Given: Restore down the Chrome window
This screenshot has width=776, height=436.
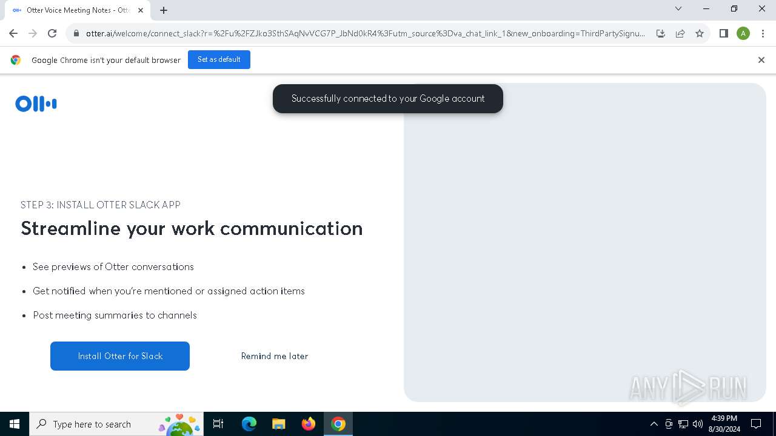Looking at the screenshot, I should coord(734,8).
